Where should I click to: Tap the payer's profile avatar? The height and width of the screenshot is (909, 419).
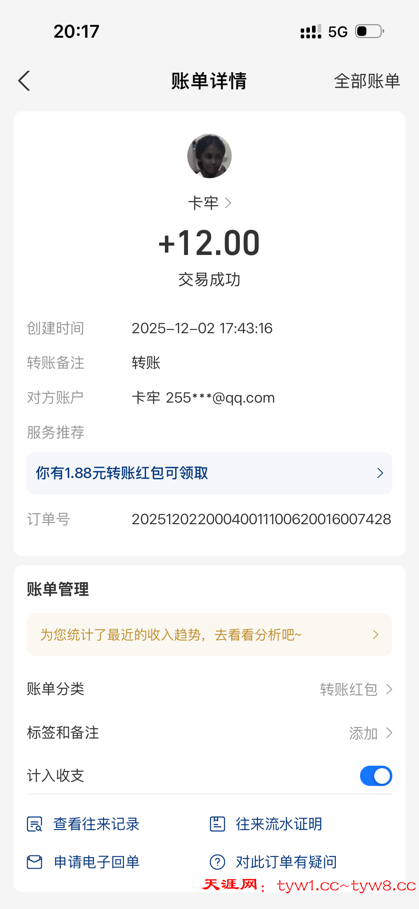(209, 156)
